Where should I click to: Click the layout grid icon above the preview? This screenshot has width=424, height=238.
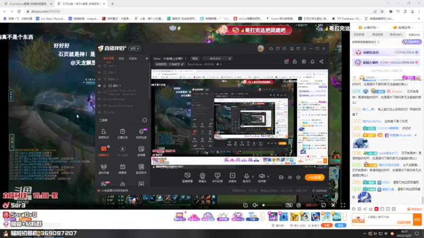click(304, 61)
